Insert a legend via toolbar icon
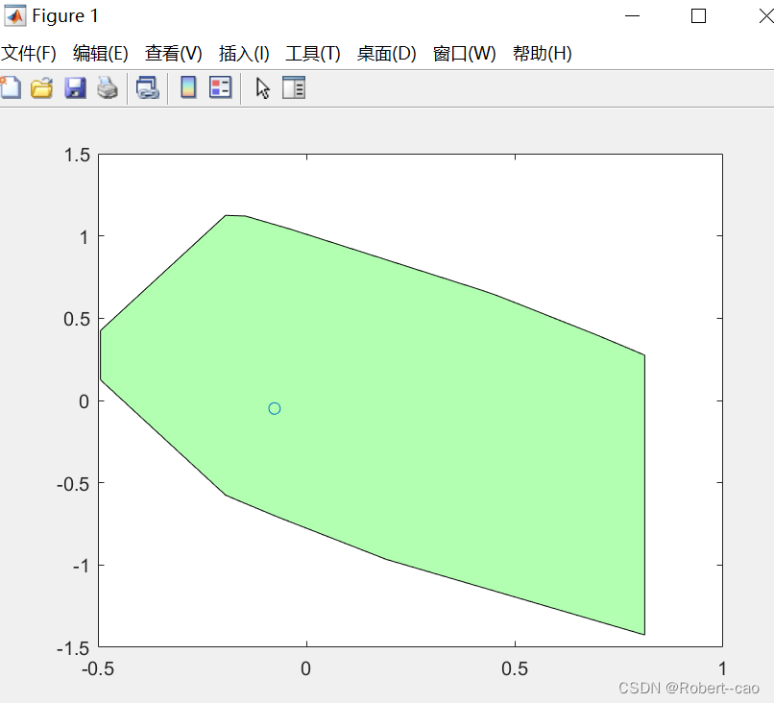The width and height of the screenshot is (774, 703). click(x=220, y=88)
